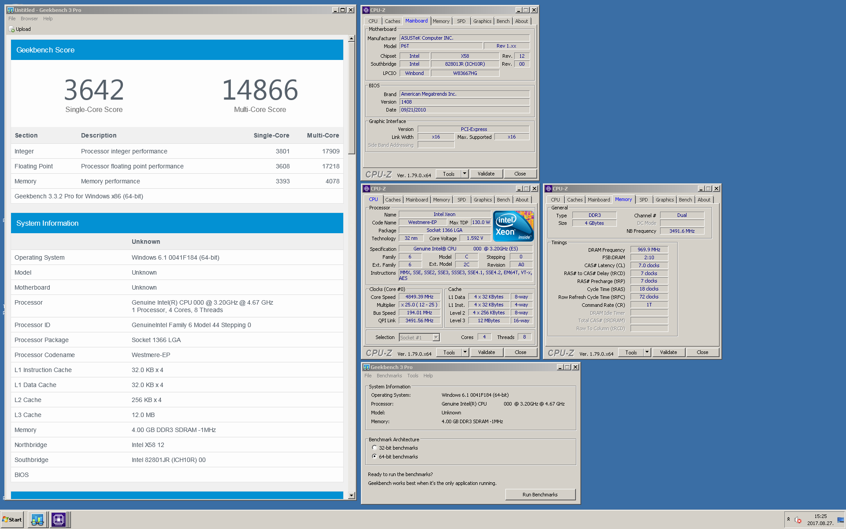
Task: Click Close in the CPU window
Action: coord(520,352)
